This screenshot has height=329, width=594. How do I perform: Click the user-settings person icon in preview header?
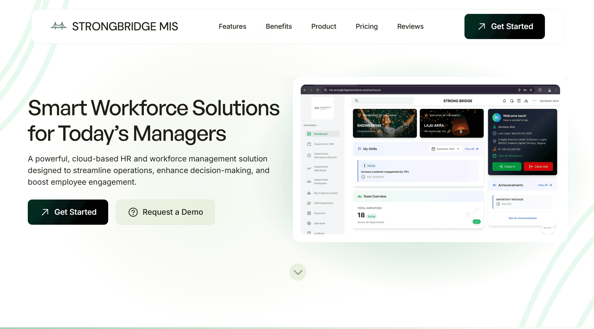tap(526, 101)
